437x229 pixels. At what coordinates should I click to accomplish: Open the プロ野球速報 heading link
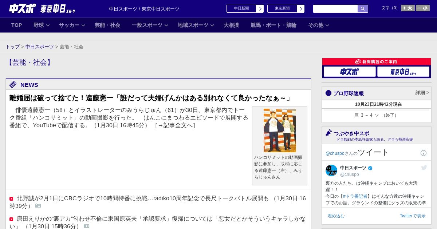(x=349, y=93)
